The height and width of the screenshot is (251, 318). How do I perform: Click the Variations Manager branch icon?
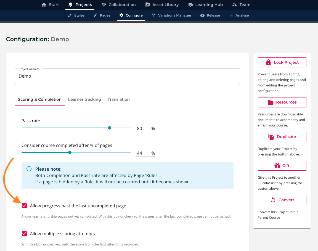click(x=154, y=15)
